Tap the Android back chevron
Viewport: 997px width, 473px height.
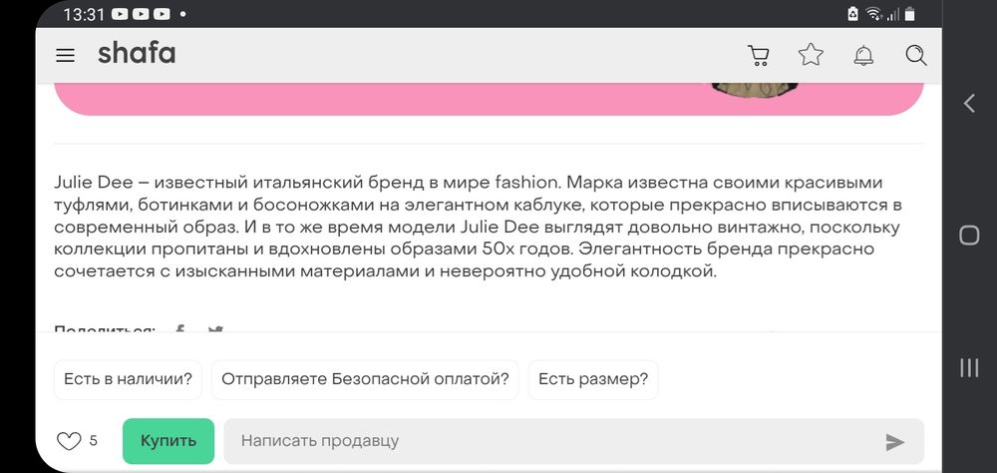(x=968, y=103)
